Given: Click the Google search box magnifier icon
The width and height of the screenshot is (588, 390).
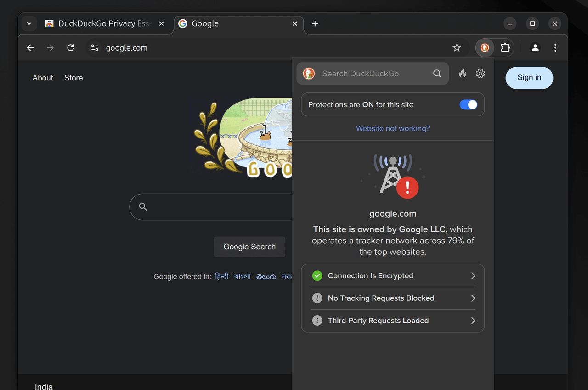Looking at the screenshot, I should point(143,207).
